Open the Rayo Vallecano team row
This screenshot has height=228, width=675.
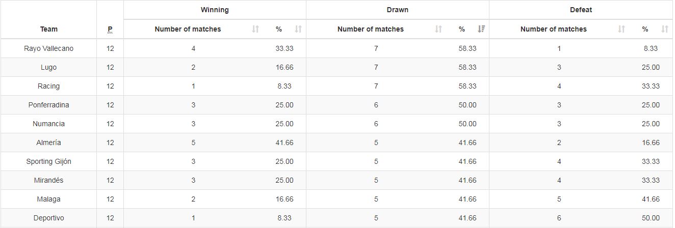[x=336, y=48]
